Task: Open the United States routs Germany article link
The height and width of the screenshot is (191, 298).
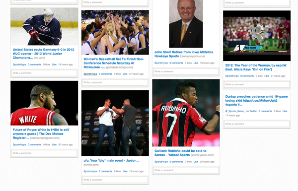Action: click(43, 54)
